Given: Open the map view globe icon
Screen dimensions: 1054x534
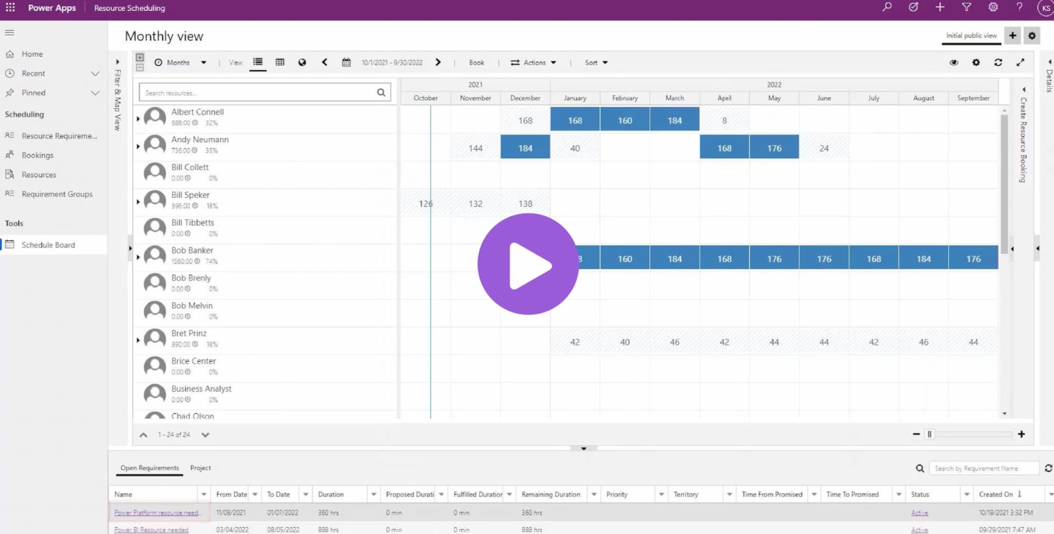Looking at the screenshot, I should (x=302, y=62).
